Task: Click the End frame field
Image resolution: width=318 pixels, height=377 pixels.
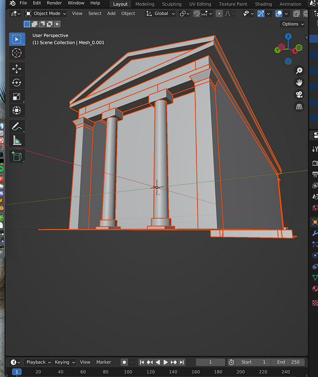Action: [288, 362]
